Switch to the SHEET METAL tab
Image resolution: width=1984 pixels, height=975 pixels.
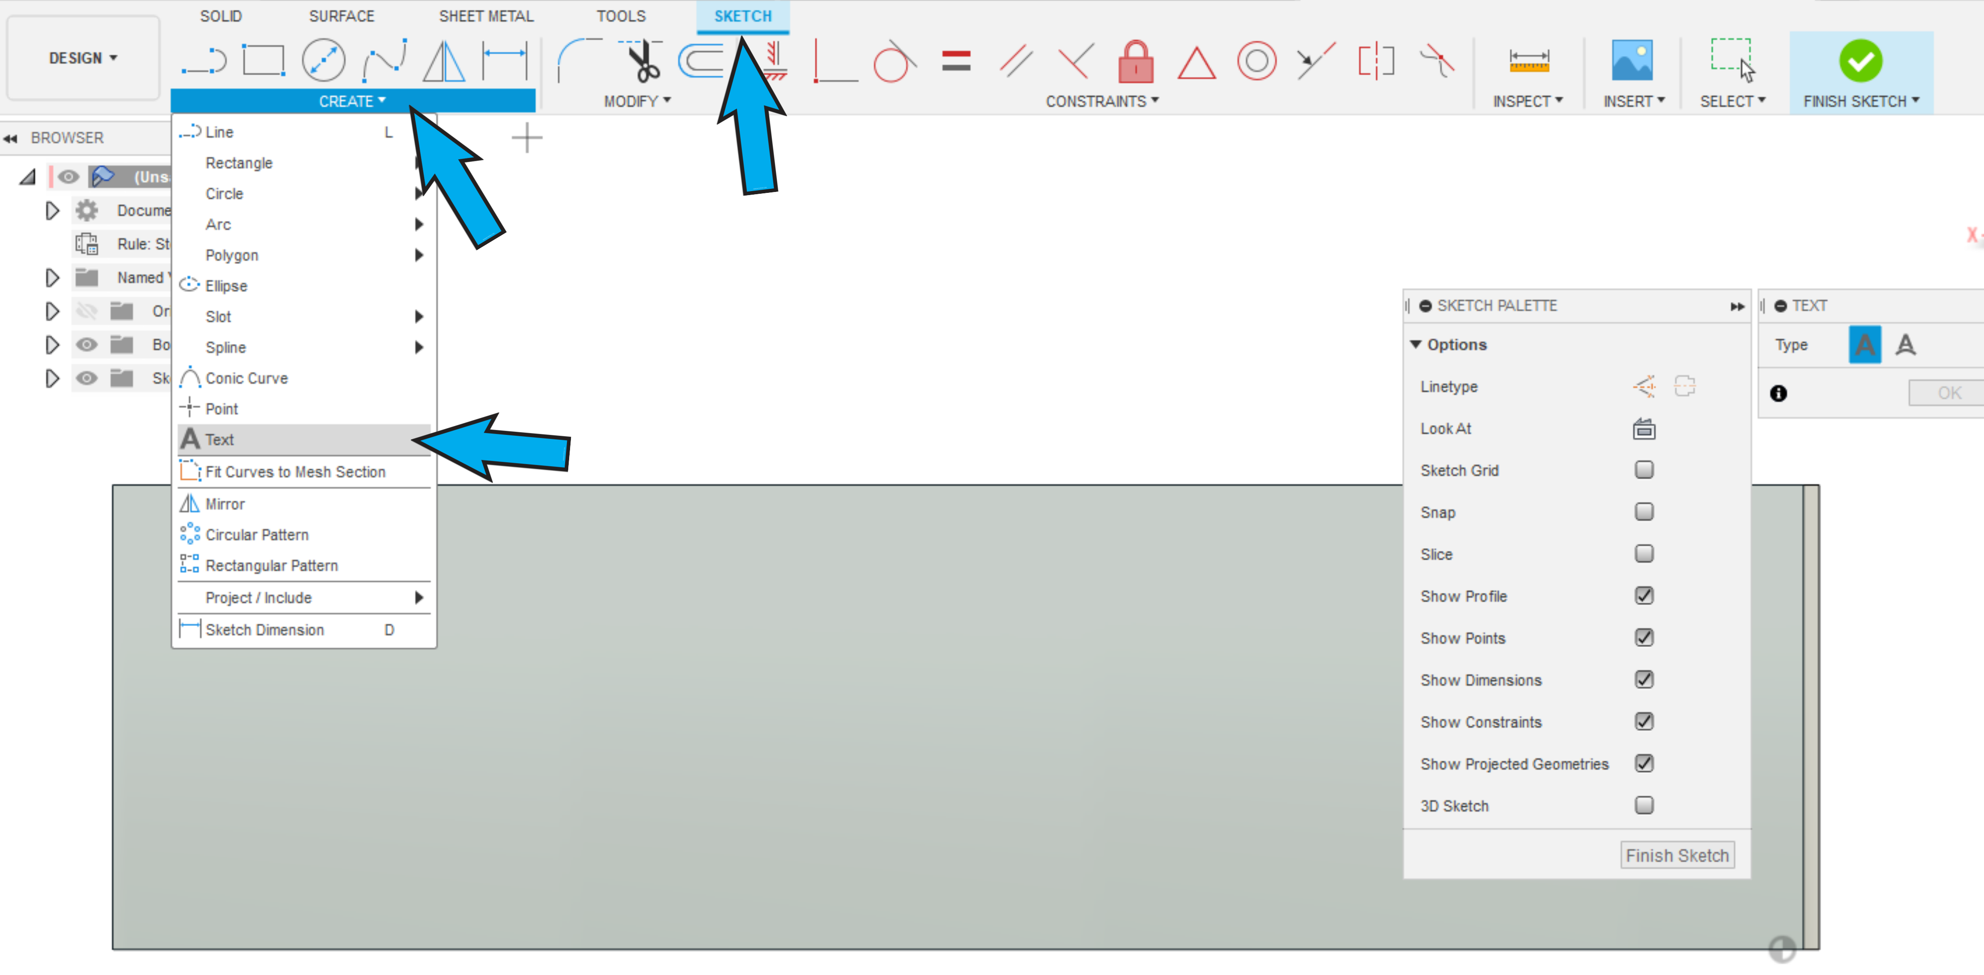tap(486, 16)
